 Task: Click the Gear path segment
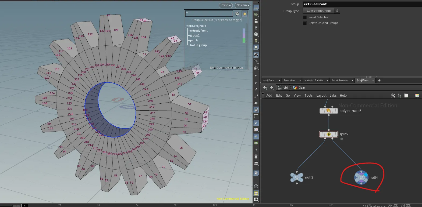(x=299, y=88)
